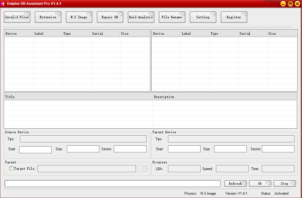This screenshot has height=198, width=302.
Task: Open the Repair DB tool
Action: pyautogui.click(x=110, y=17)
